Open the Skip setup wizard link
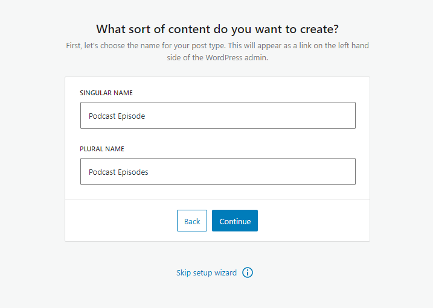 click(x=207, y=273)
